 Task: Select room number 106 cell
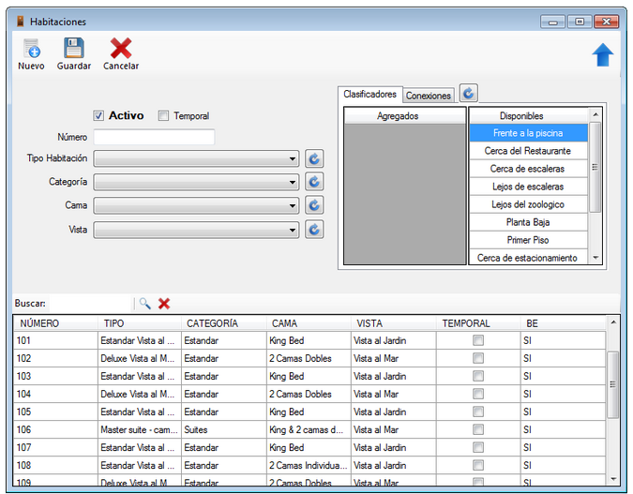(55, 429)
